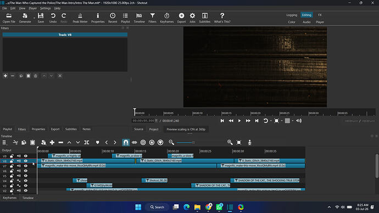This screenshot has height=213, width=379.
Task: Select the Source player tab
Action: pos(139,129)
